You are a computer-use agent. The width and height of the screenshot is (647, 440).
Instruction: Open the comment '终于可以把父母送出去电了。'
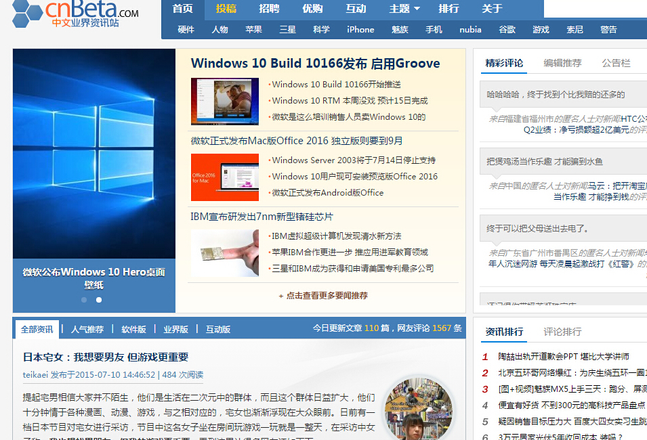point(538,228)
